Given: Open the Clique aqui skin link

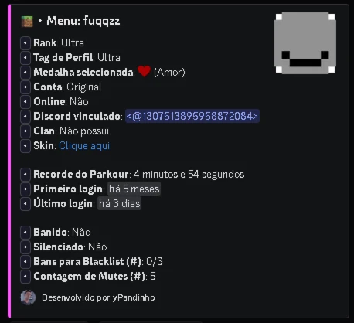Looking at the screenshot, I should click(84, 146).
